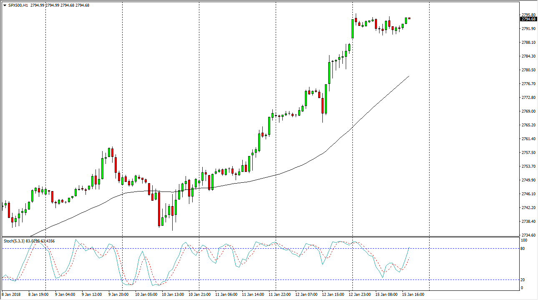Click the 15 Jan 16:00 time label
Screen dimensions: 538x300
(x=413, y=295)
